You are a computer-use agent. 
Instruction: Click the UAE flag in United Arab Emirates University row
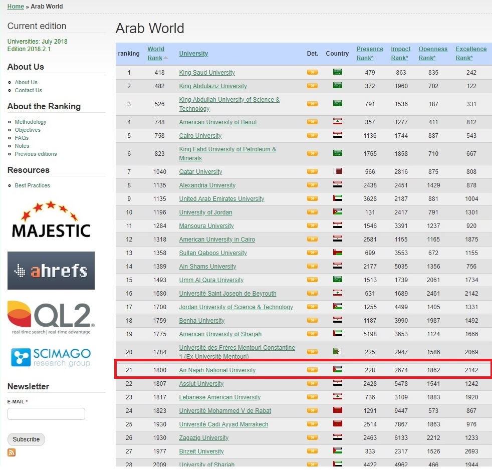(338, 198)
